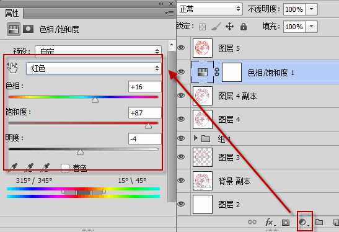Click the 315° / 345° range readout
339x232 pixels.
pyautogui.click(x=34, y=181)
